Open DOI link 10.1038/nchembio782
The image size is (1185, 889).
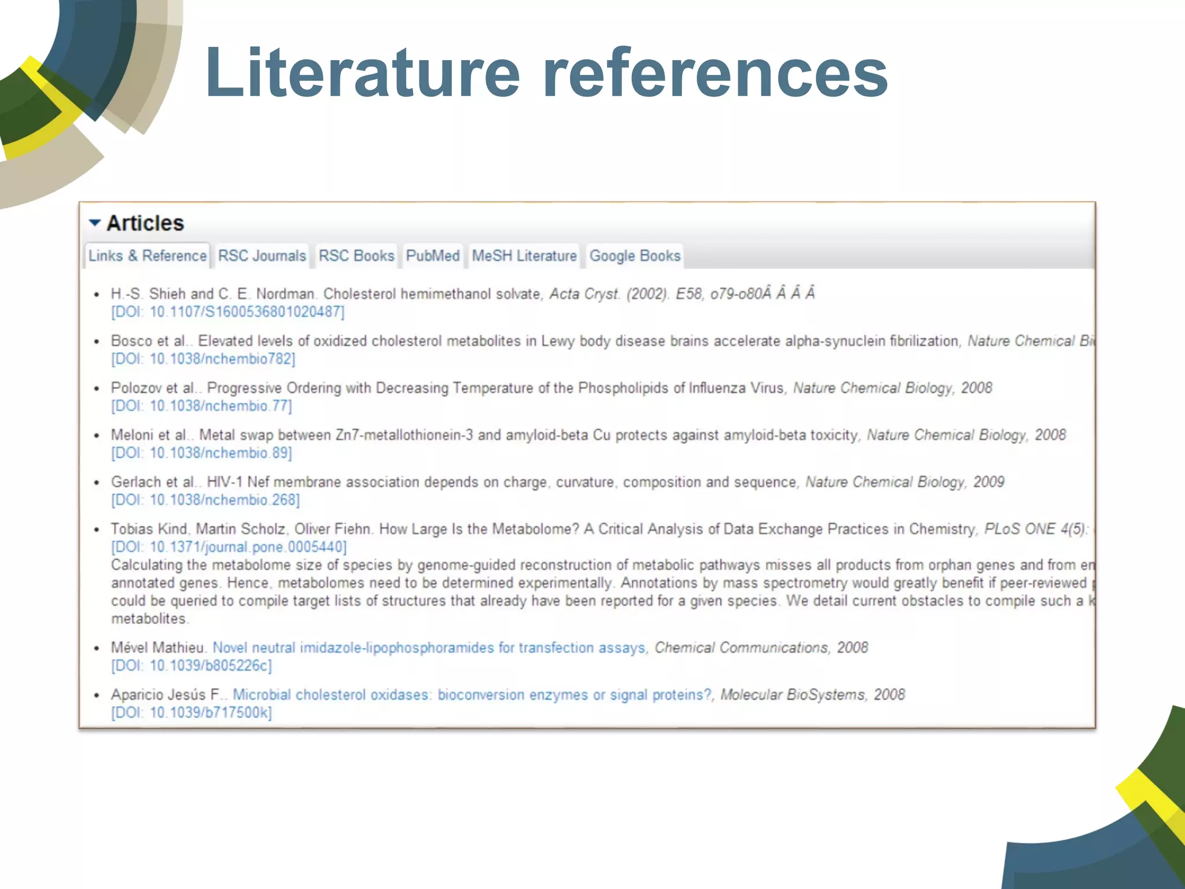[x=203, y=359]
